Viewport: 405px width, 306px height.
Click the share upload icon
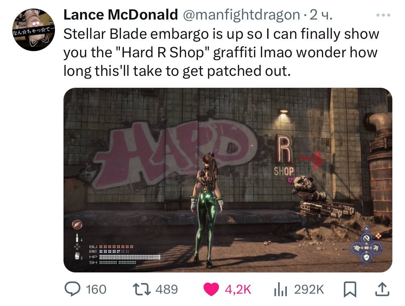(382, 289)
